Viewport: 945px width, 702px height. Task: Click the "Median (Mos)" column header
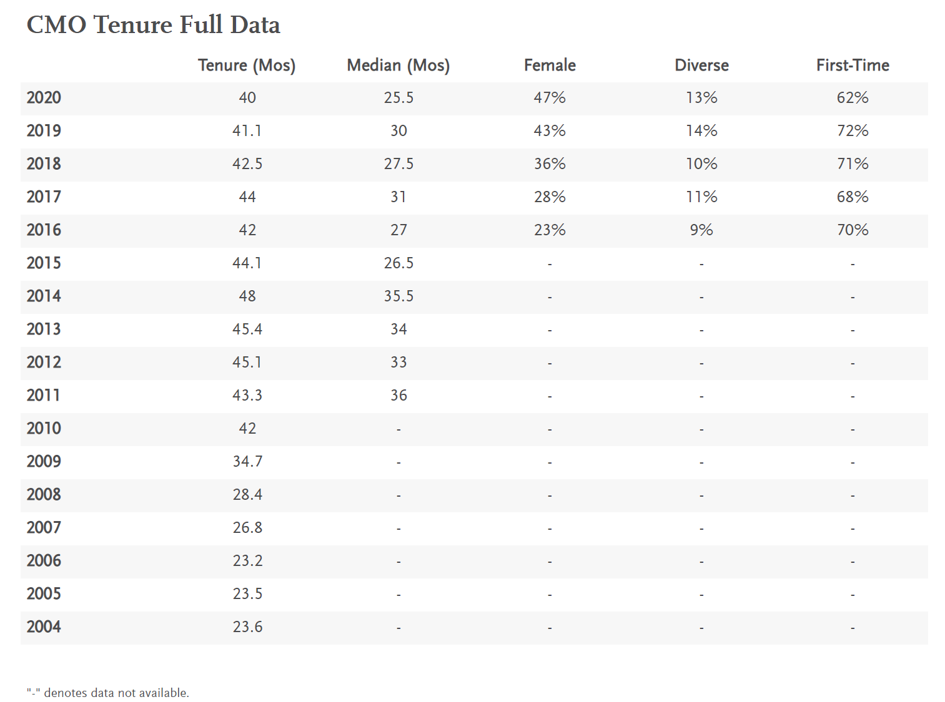(x=398, y=66)
